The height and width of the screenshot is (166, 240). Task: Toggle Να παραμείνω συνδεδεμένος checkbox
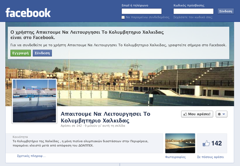coord(123,17)
